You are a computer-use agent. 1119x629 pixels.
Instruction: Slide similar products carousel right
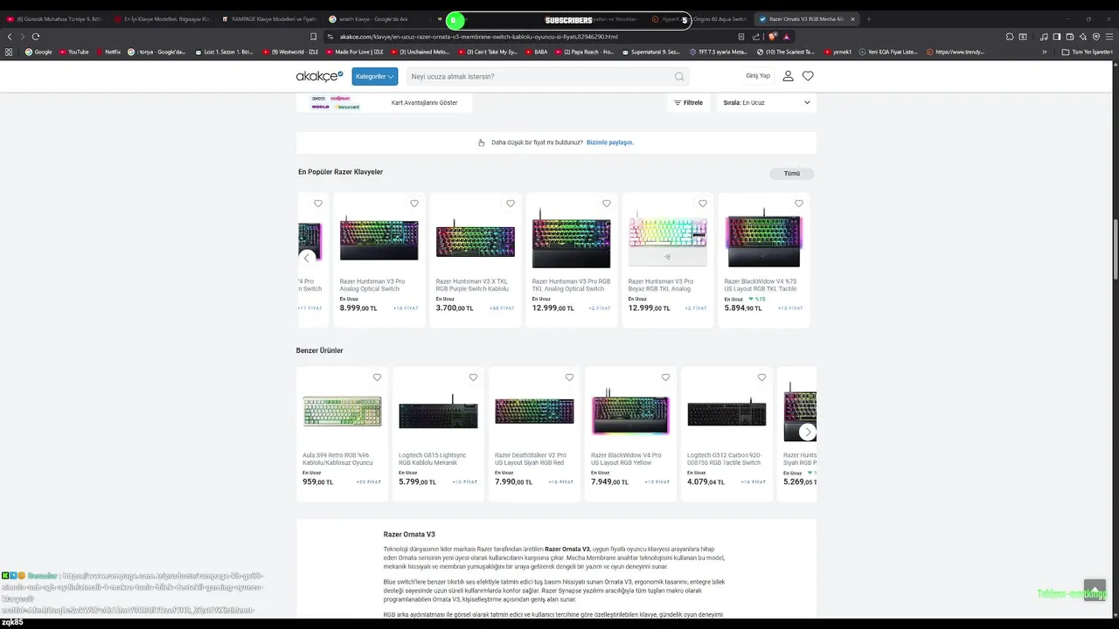(808, 432)
